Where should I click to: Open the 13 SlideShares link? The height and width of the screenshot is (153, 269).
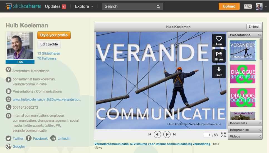(x=49, y=53)
